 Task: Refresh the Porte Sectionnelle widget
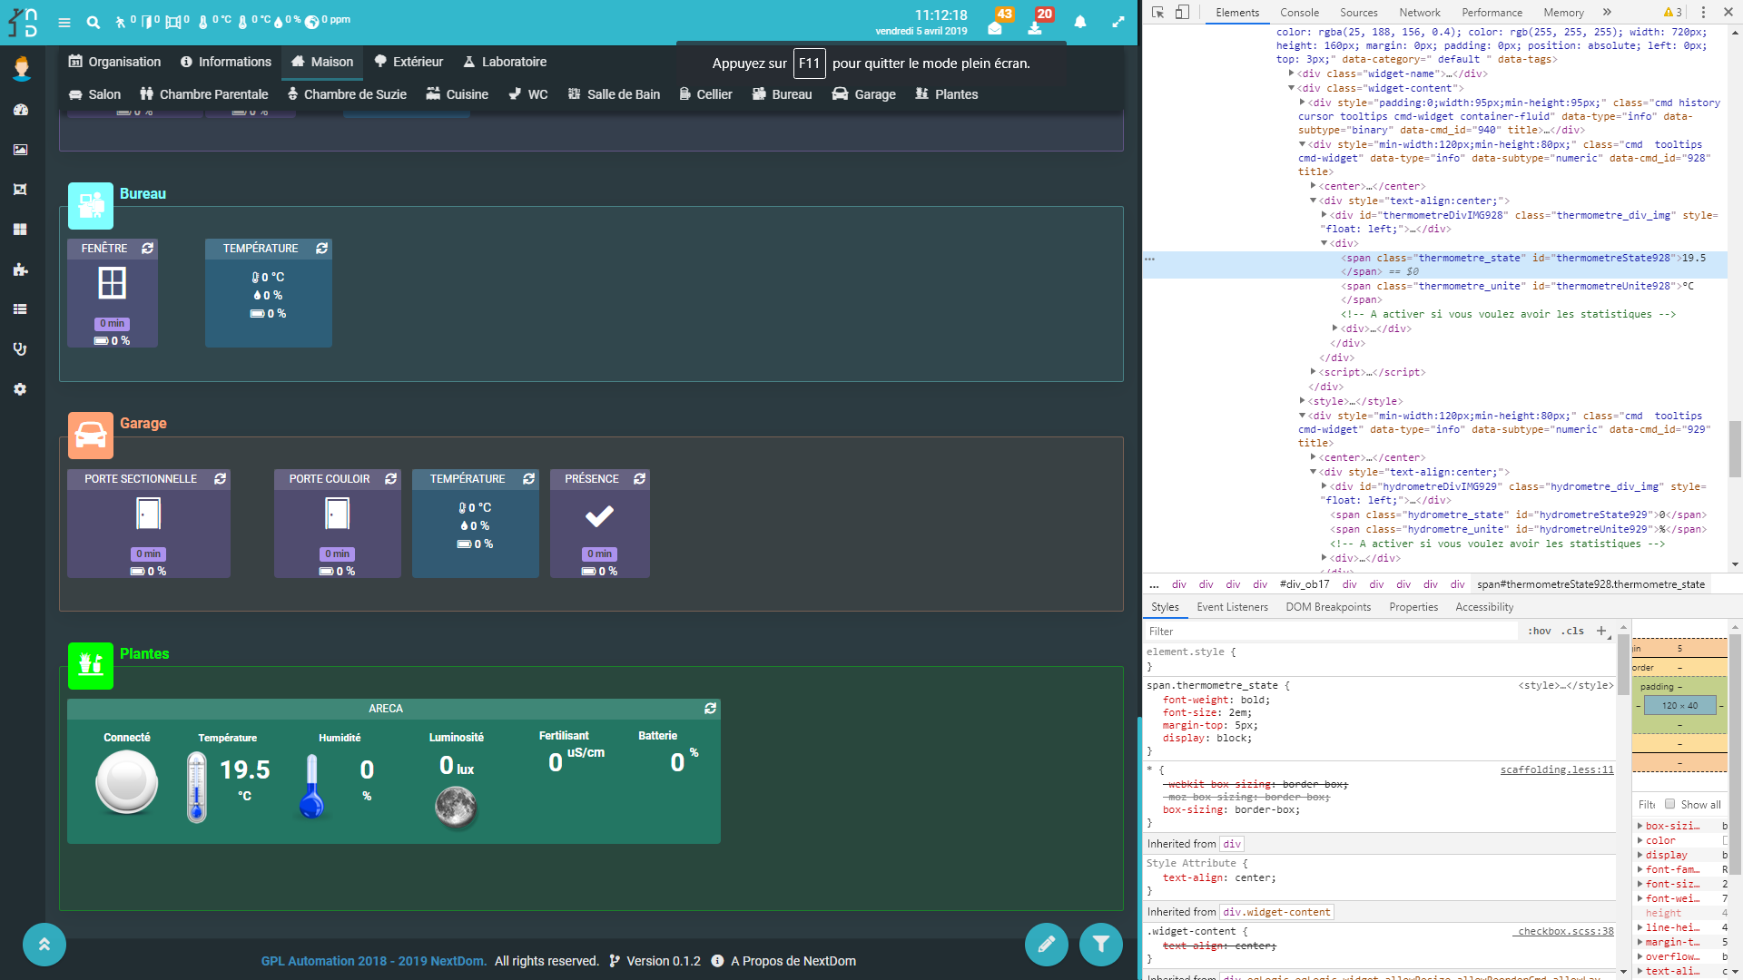click(x=220, y=479)
